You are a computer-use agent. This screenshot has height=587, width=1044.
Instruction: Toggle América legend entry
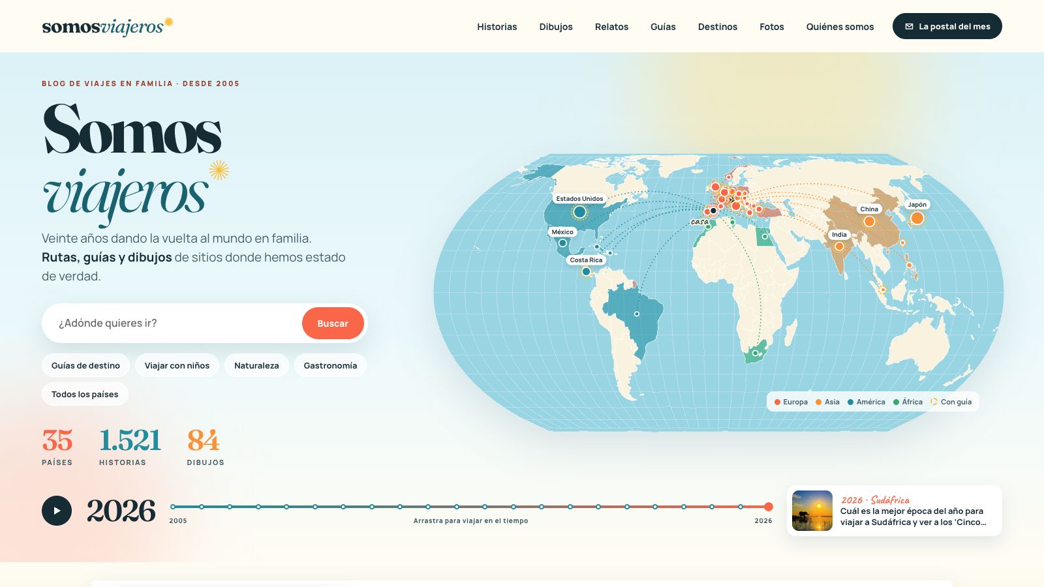click(x=866, y=402)
